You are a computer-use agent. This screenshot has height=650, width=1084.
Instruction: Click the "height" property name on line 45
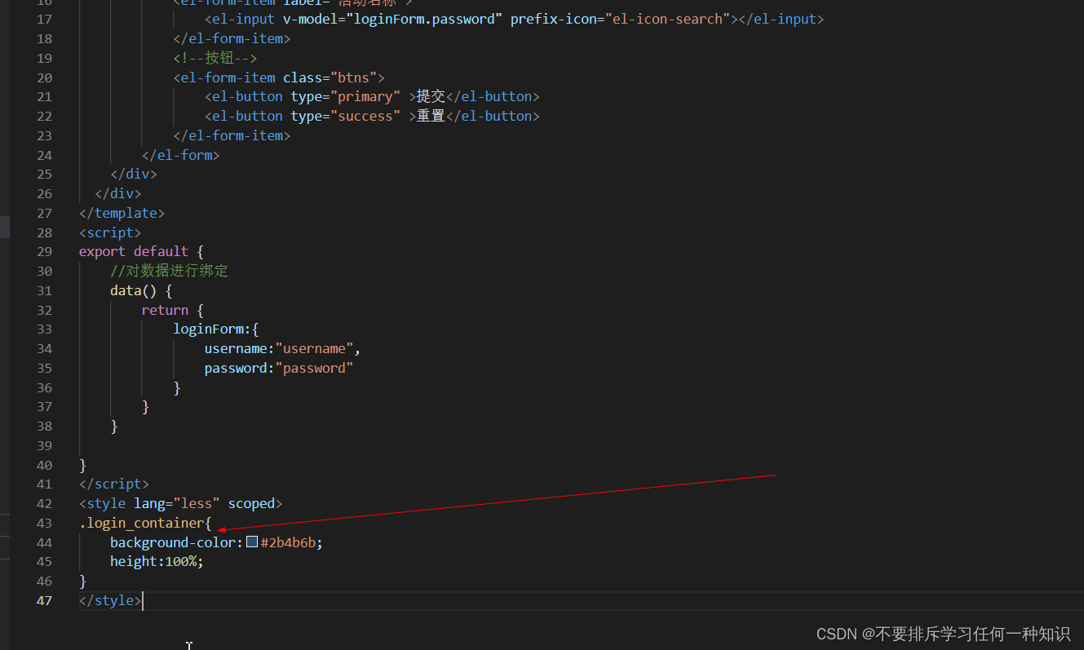pyautogui.click(x=134, y=562)
